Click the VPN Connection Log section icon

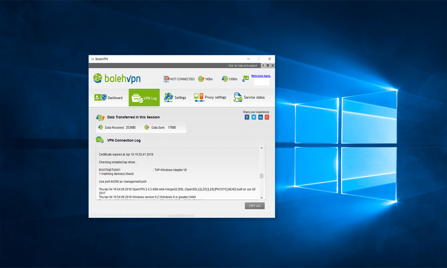100,140
